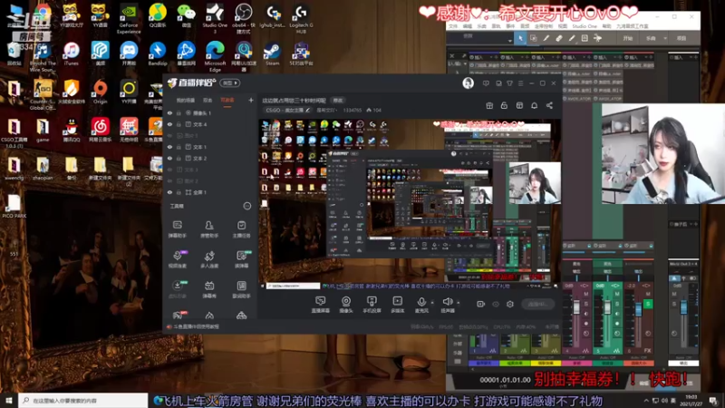Open toolbox more options circle button
The image size is (725, 408).
point(247,206)
